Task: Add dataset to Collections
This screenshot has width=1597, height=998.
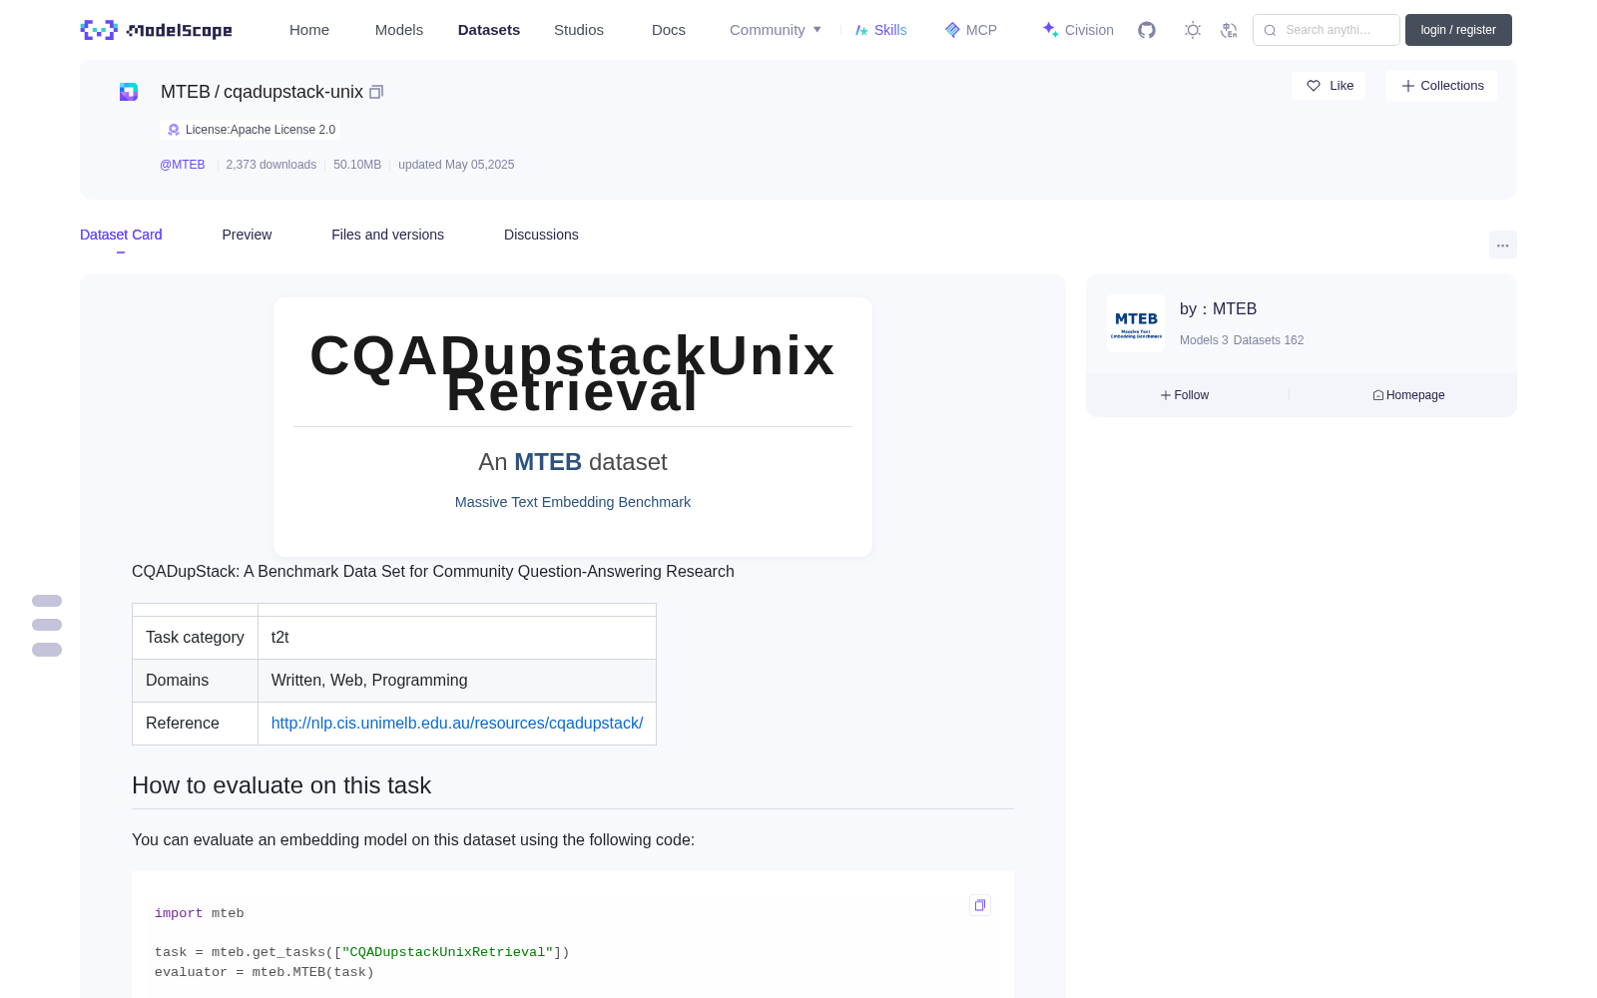Action: 1441,86
